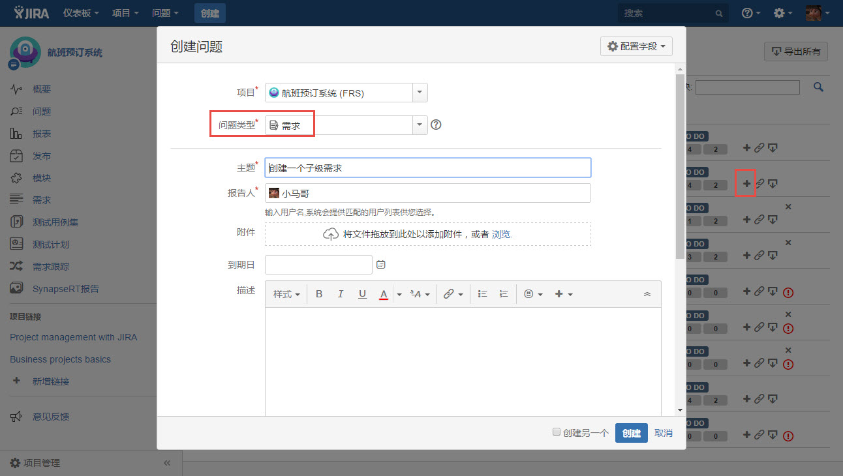Viewport: 843px width, 476px height.
Task: Open 测试用例集 in the sidebar
Action: pyautogui.click(x=55, y=222)
